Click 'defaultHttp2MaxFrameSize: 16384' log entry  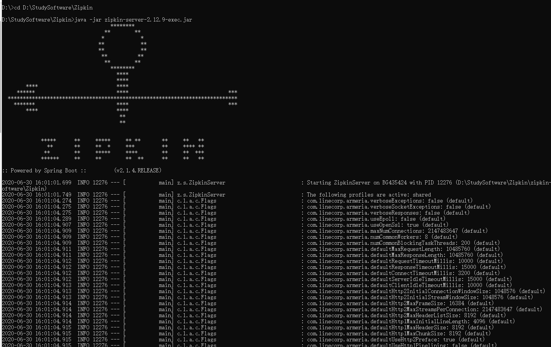(x=417, y=303)
